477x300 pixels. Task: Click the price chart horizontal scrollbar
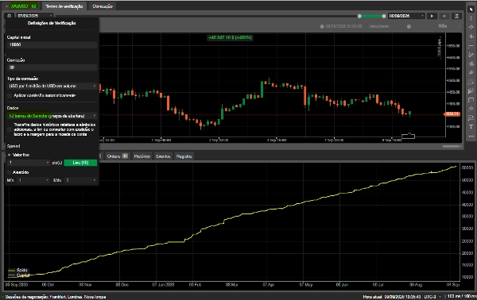click(451, 146)
